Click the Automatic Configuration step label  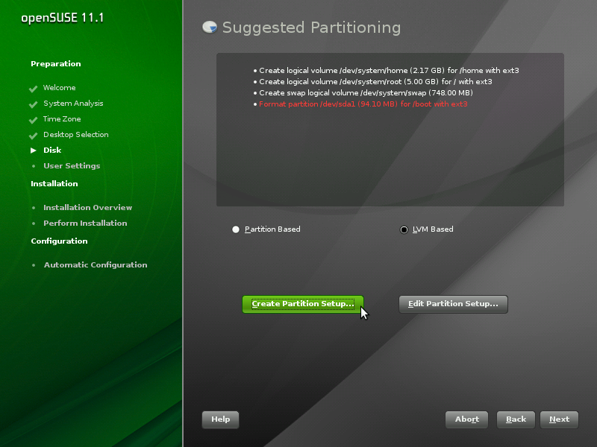point(96,265)
